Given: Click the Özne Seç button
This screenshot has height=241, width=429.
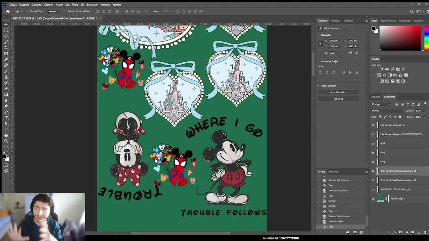Looking at the screenshot, I should 338,99.
